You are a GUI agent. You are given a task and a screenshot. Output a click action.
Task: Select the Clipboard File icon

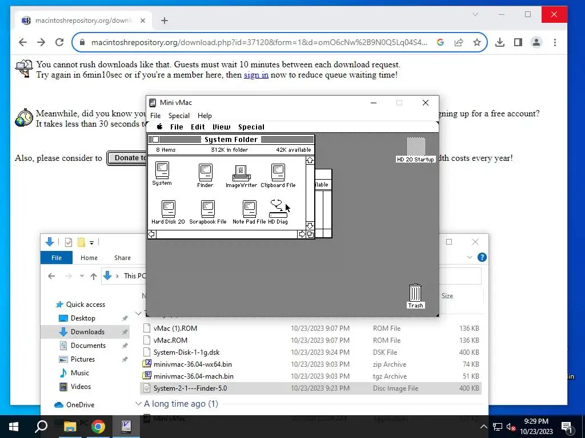[x=278, y=173]
